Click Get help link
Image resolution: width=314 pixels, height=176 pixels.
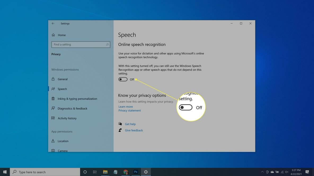(130, 124)
